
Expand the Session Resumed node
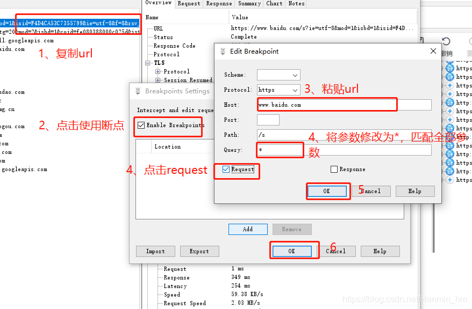click(x=158, y=80)
